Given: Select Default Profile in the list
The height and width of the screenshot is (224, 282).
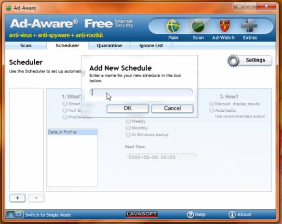Looking at the screenshot, I should click(72, 132).
